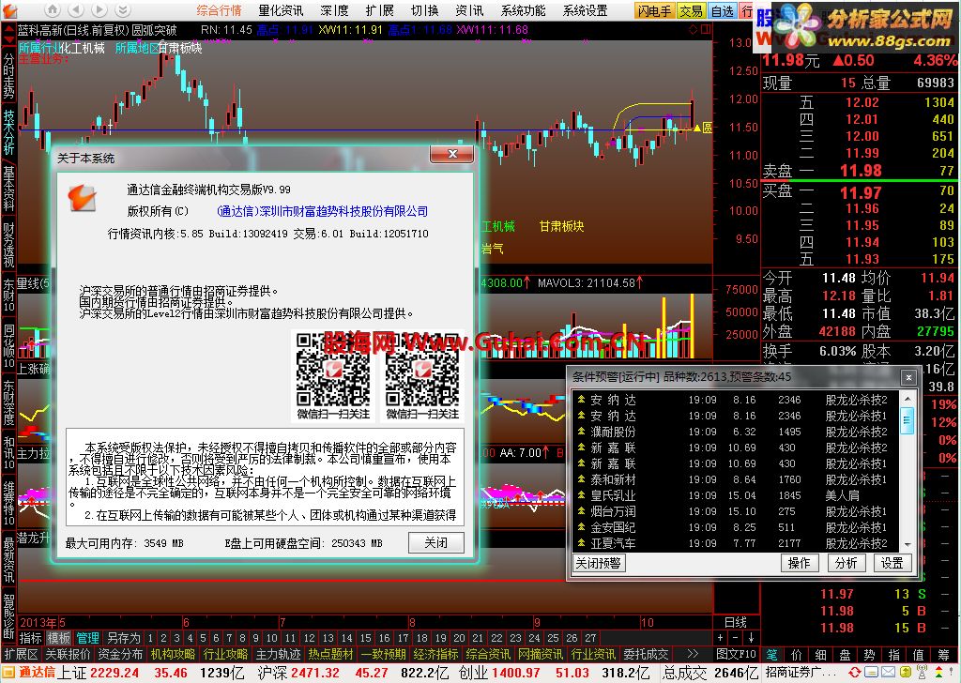Select template number 27 below chart
The image size is (961, 683).
tap(590, 638)
